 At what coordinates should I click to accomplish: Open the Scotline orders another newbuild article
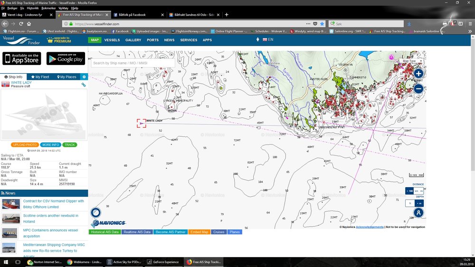tap(51, 219)
